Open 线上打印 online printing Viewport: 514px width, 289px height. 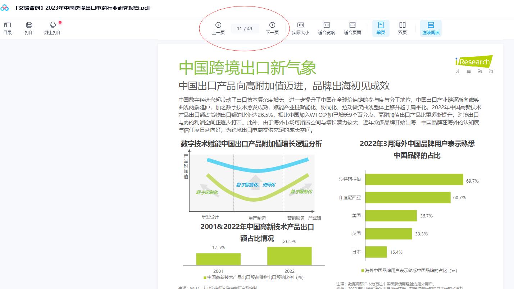coord(53,28)
